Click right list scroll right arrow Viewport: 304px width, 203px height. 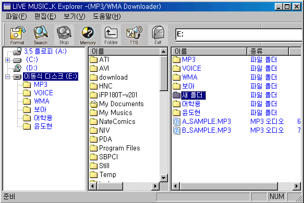pyautogui.click(x=297, y=186)
